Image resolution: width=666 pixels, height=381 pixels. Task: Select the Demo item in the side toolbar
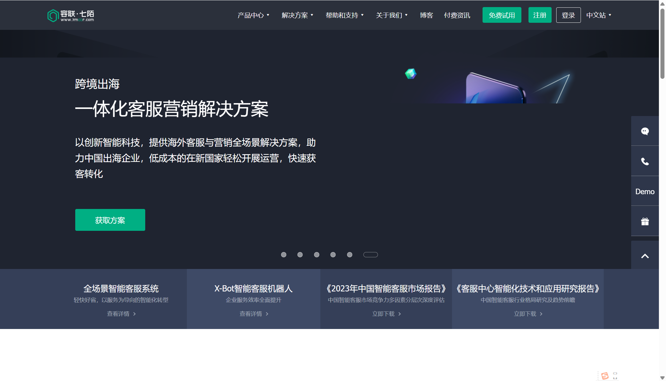pyautogui.click(x=644, y=191)
